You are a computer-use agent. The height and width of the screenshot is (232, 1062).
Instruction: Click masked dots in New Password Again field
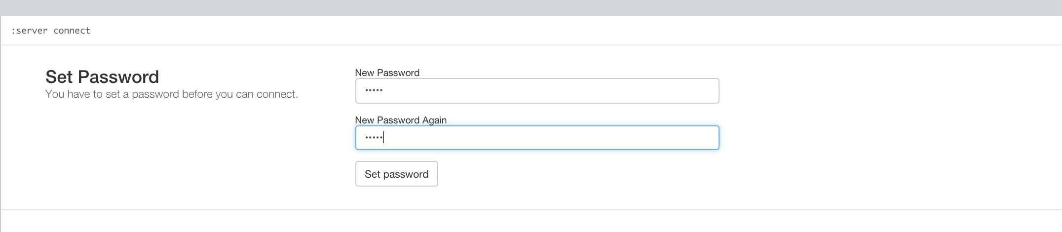(x=374, y=138)
